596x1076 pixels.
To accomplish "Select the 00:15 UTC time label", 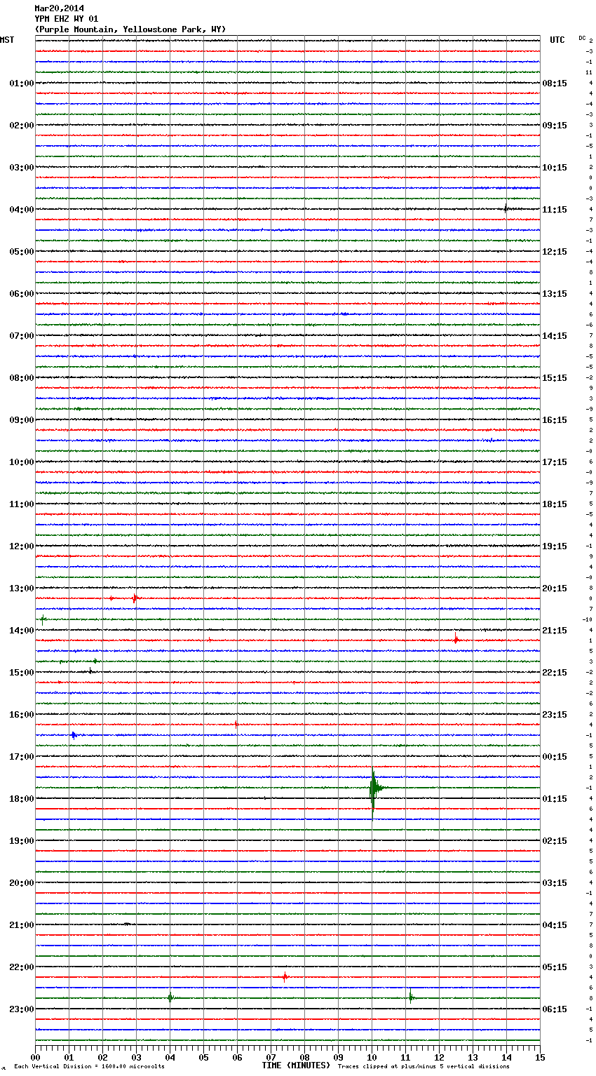I will coord(555,757).
